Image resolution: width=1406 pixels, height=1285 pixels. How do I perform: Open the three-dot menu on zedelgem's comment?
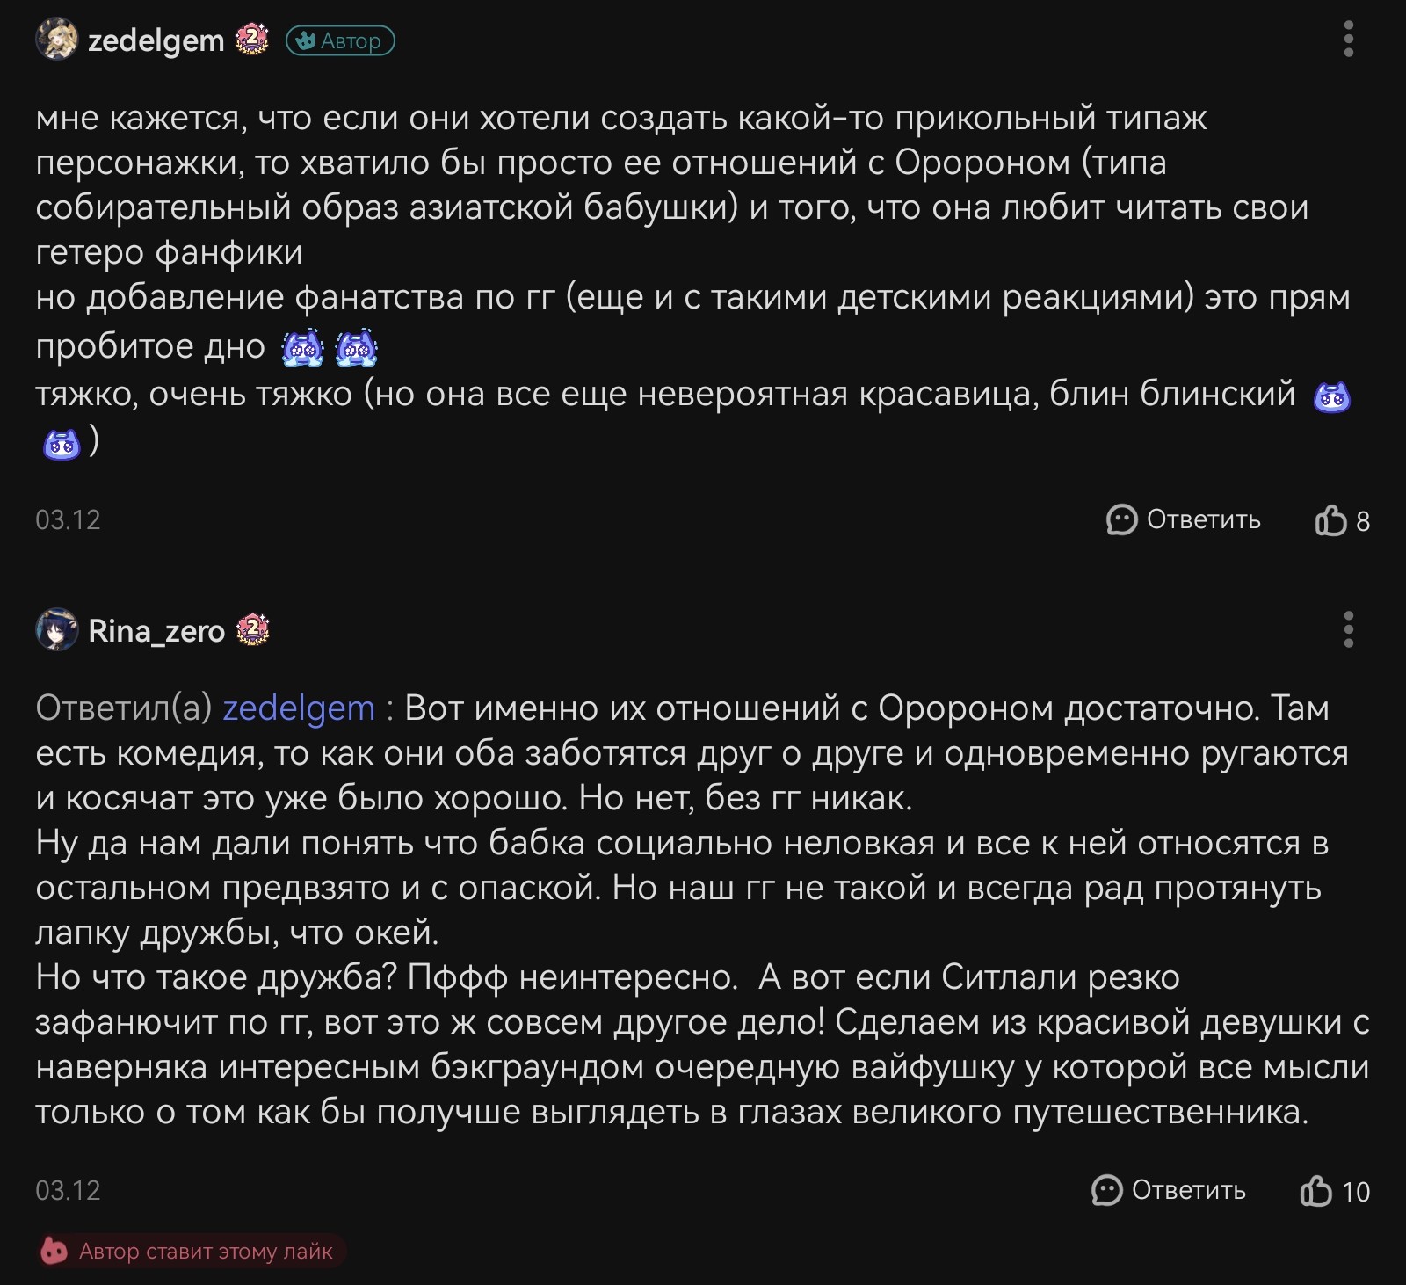(1349, 40)
